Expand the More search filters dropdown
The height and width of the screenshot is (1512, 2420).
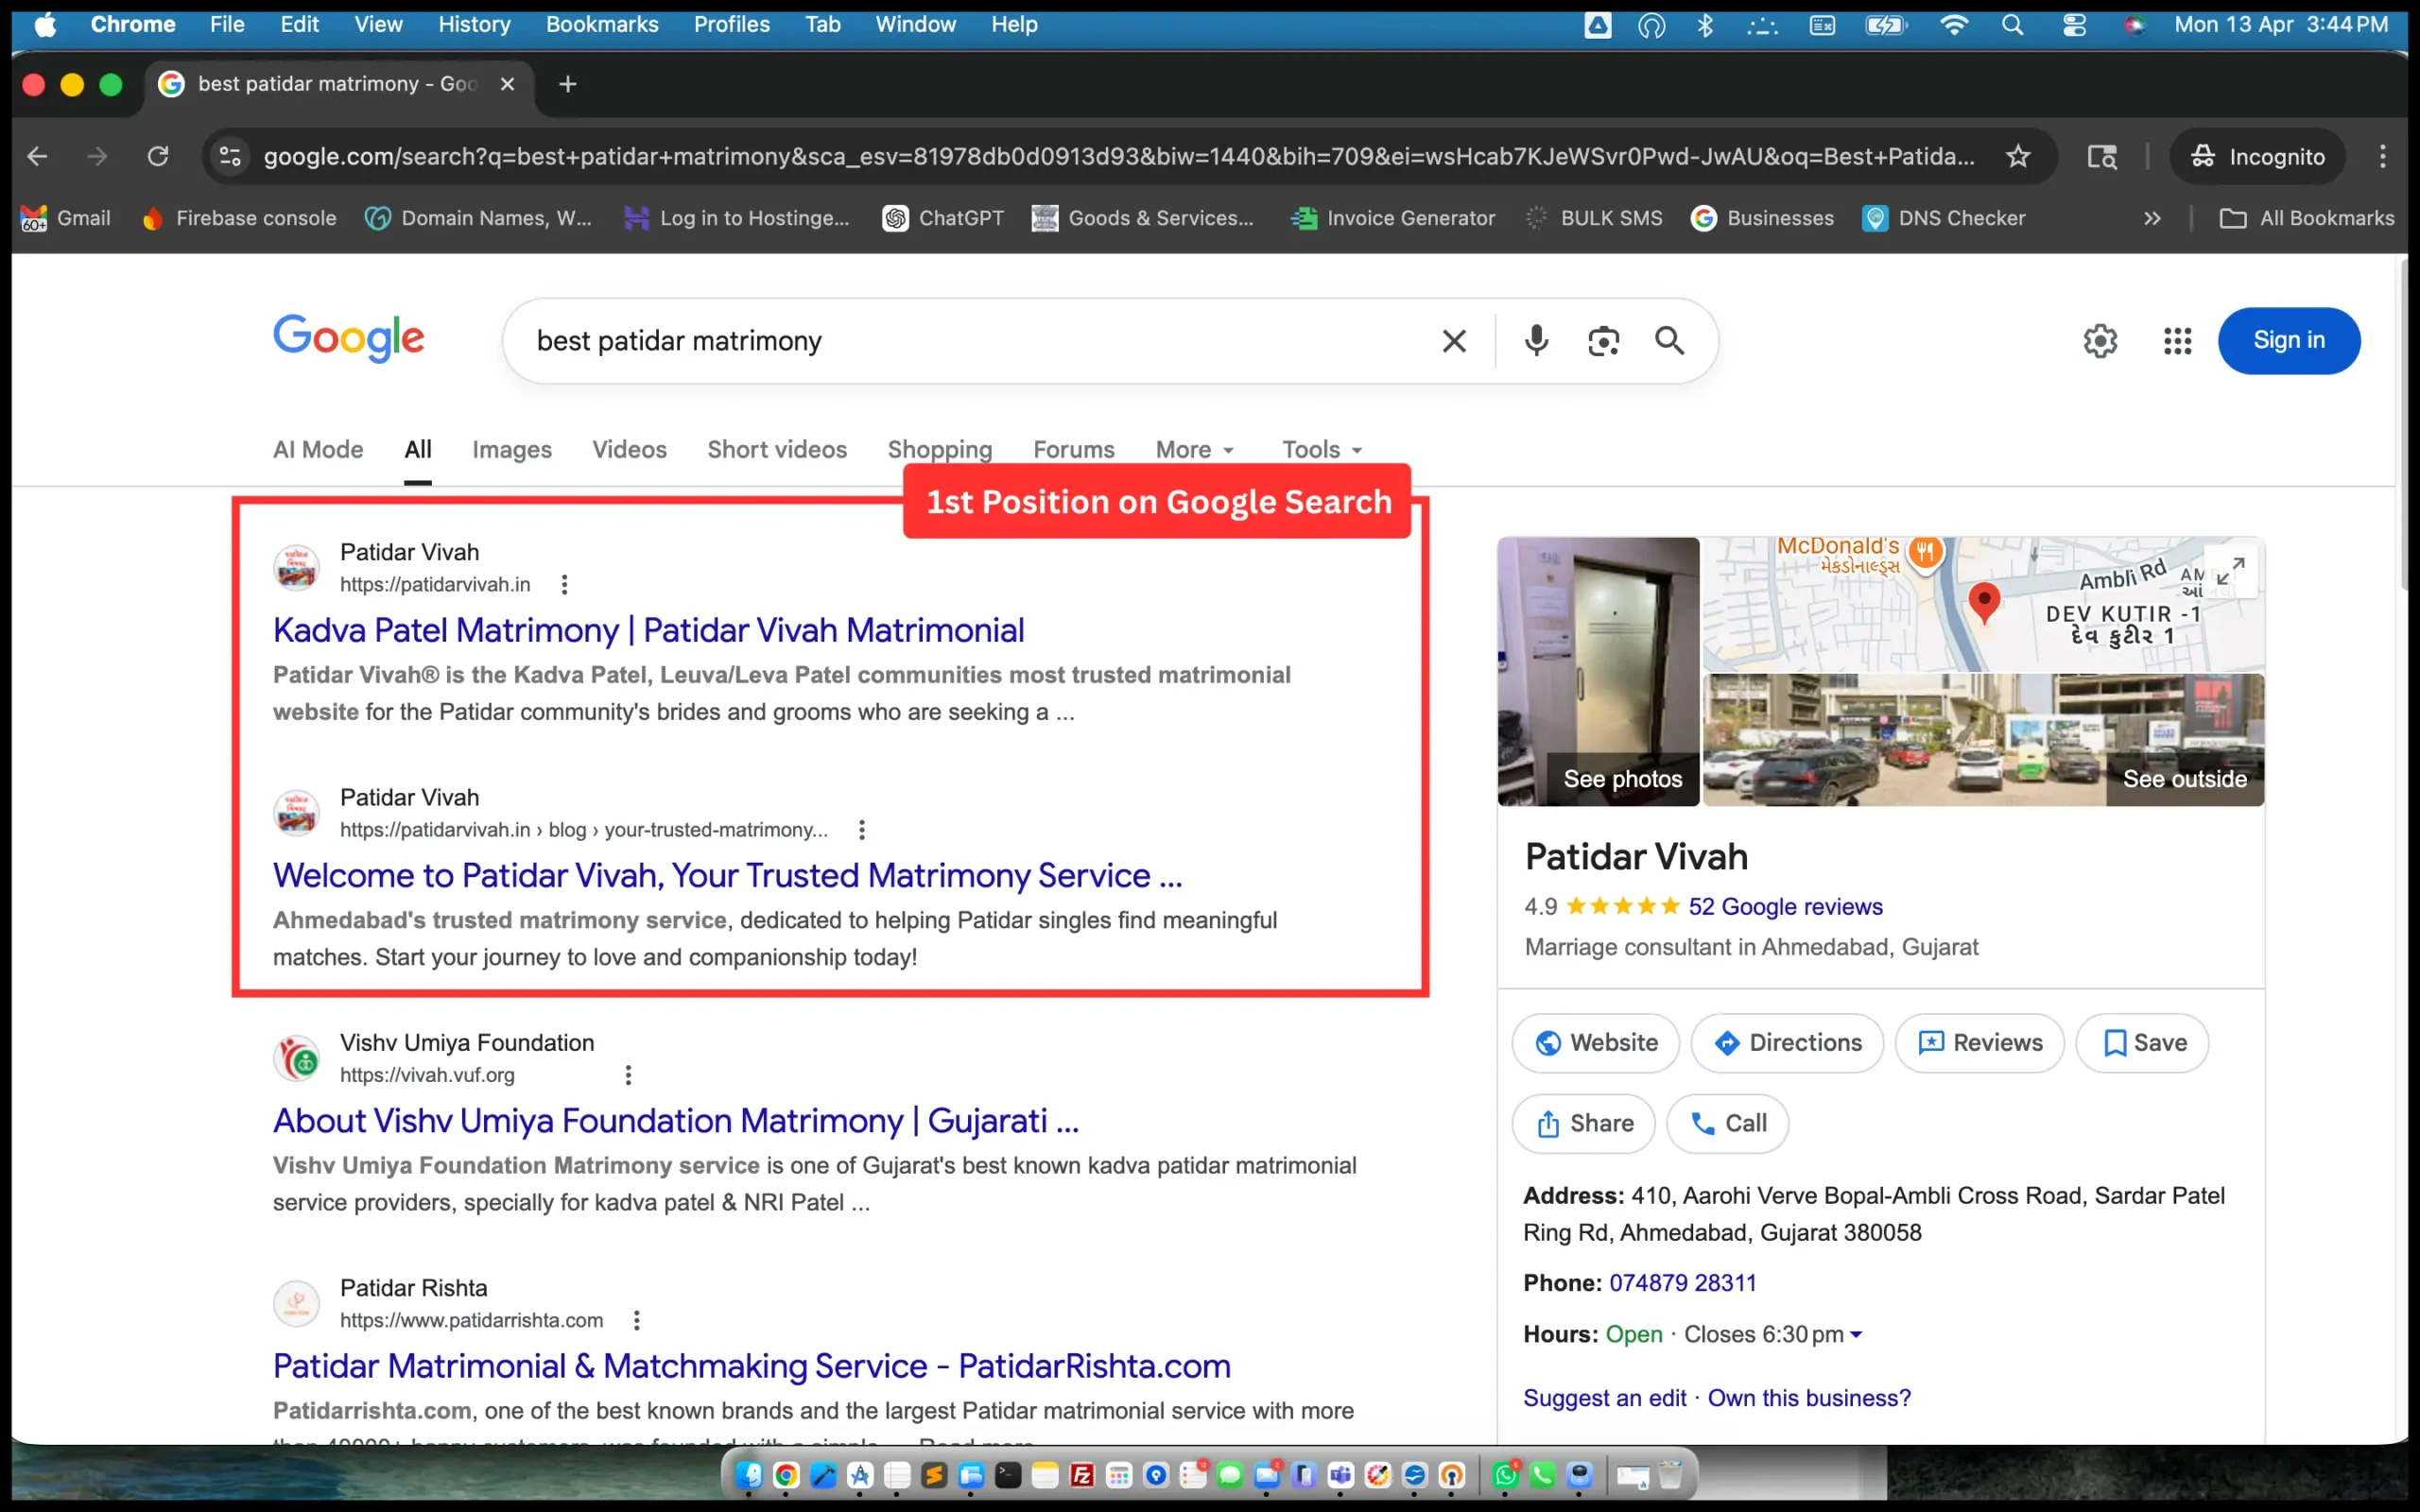(1195, 450)
